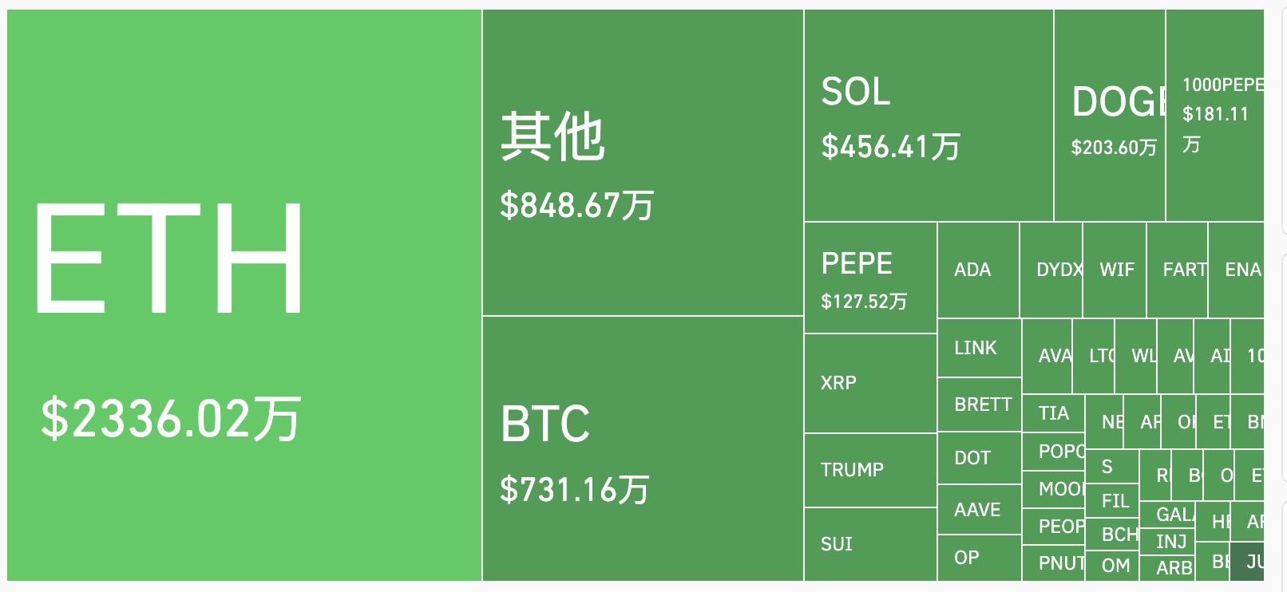Viewport: 1287px width, 592px height.
Task: Click the XRP tile
Action: pos(870,384)
